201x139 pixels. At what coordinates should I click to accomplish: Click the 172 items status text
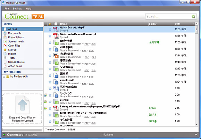(x=108, y=134)
